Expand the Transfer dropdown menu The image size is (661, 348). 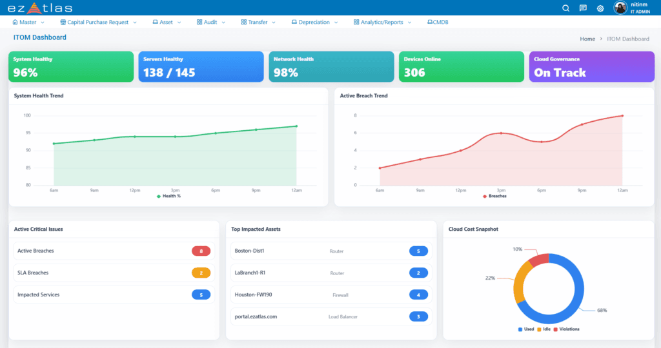pos(258,22)
